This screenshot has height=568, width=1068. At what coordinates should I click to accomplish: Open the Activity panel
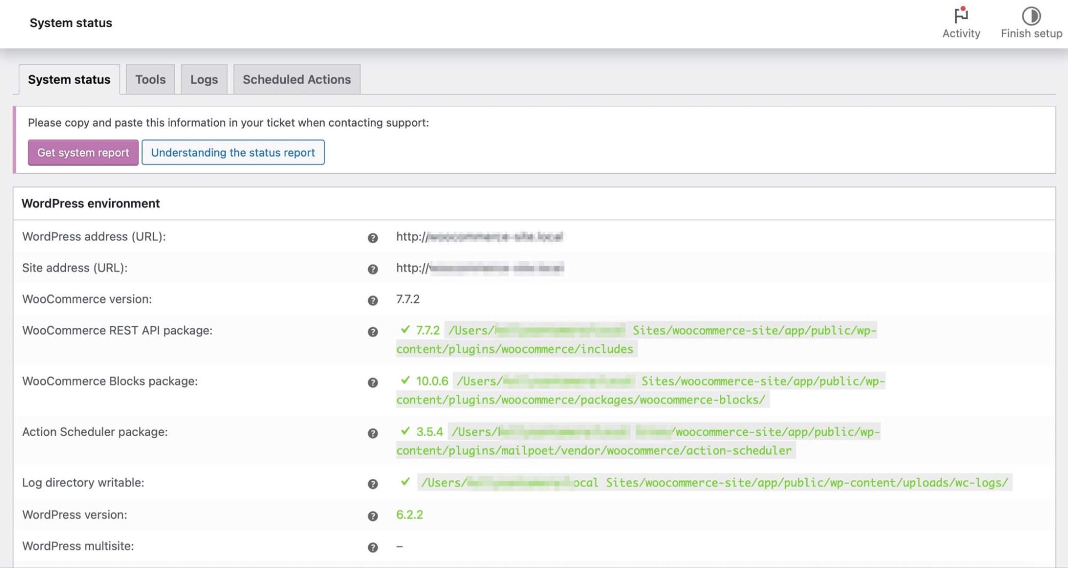coord(960,21)
